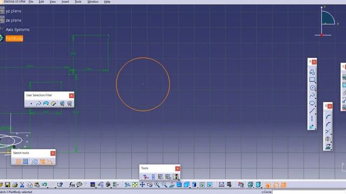Open the Help menu
The width and height of the screenshot is (346, 194).
tap(107, 2)
